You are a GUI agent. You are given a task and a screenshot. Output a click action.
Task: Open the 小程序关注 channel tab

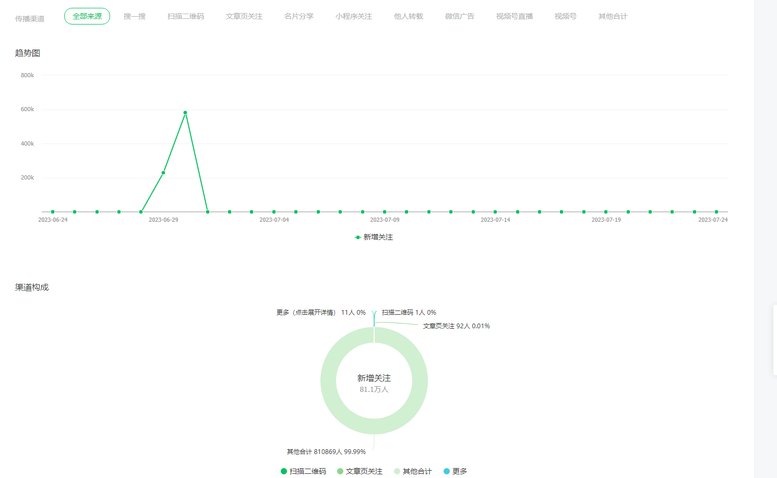click(354, 16)
